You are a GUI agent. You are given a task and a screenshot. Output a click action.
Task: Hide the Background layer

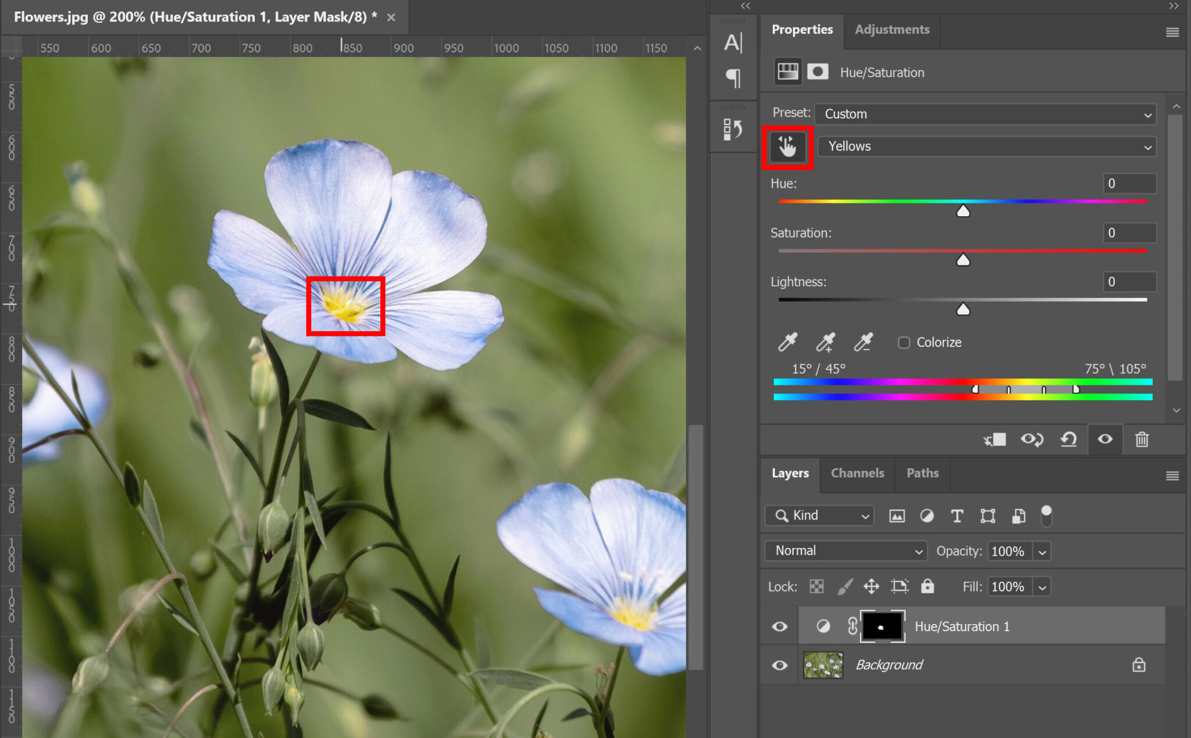tap(779, 665)
